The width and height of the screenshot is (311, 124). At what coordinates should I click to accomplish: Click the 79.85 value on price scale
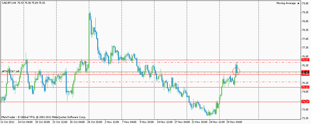point(305,3)
